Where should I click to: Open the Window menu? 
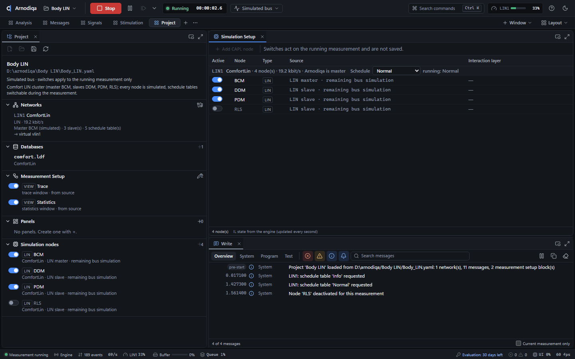point(517,23)
